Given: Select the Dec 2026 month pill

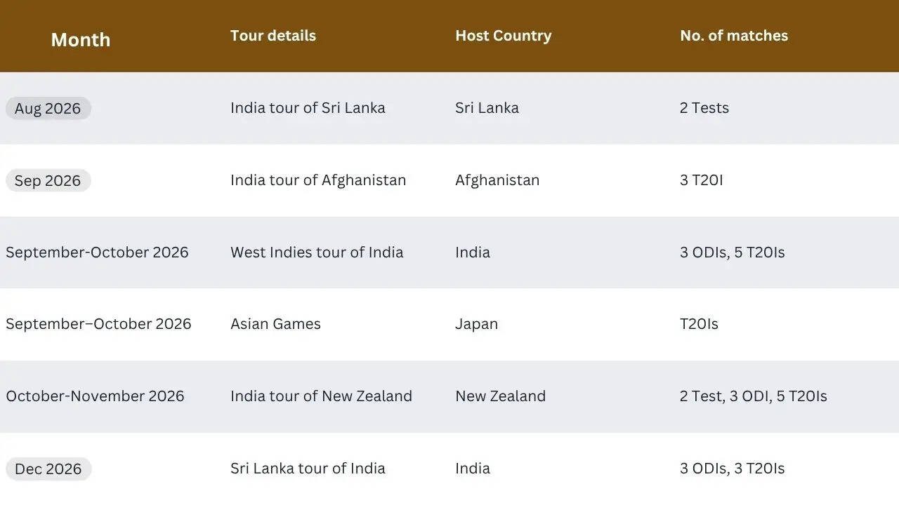Looking at the screenshot, I should pos(48,469).
